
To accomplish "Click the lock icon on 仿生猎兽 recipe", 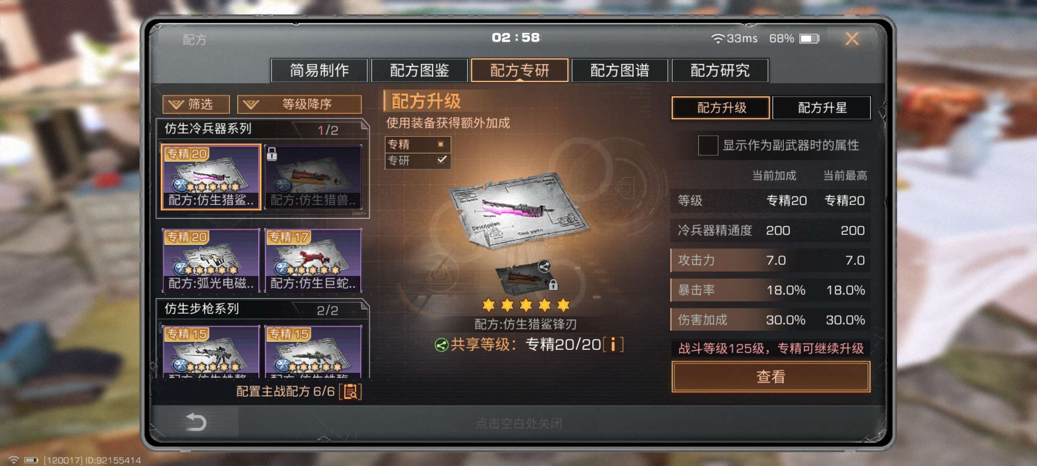I will tap(272, 153).
